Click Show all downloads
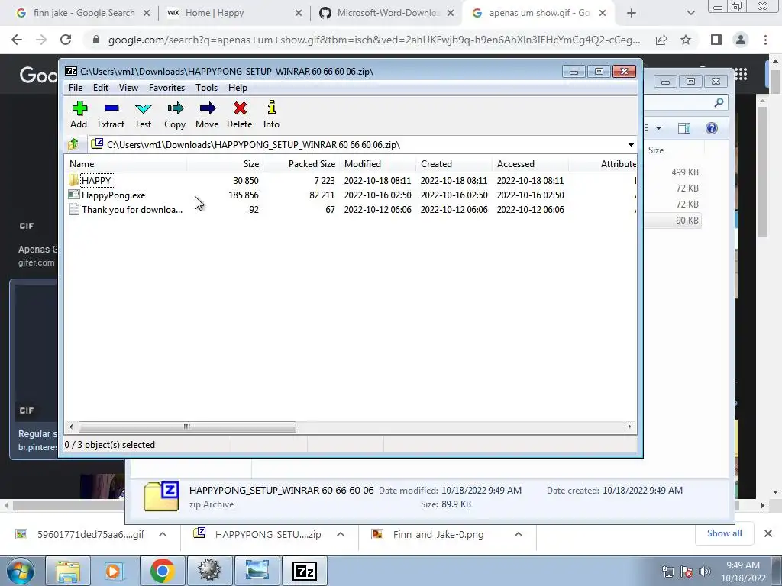Viewport: 782px width, 586px height. (724, 533)
